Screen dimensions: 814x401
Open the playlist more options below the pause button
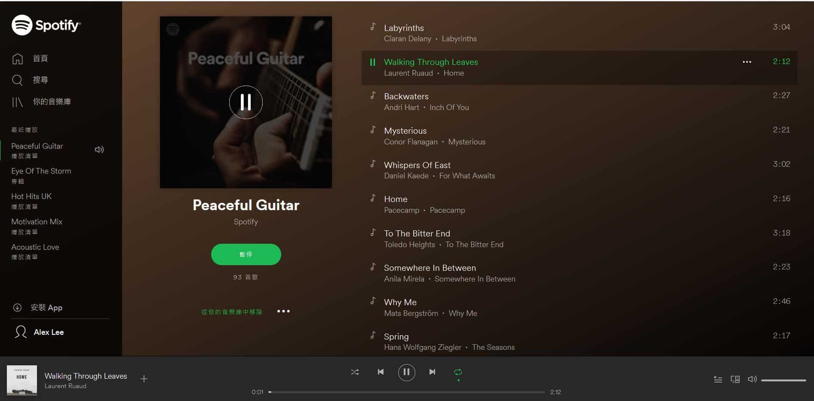[283, 311]
